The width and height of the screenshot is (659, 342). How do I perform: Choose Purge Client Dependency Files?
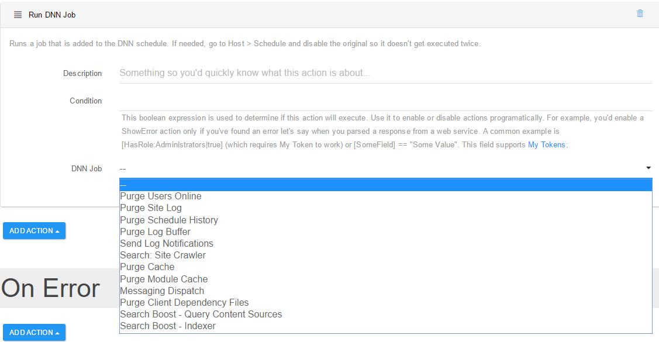pyautogui.click(x=385, y=303)
